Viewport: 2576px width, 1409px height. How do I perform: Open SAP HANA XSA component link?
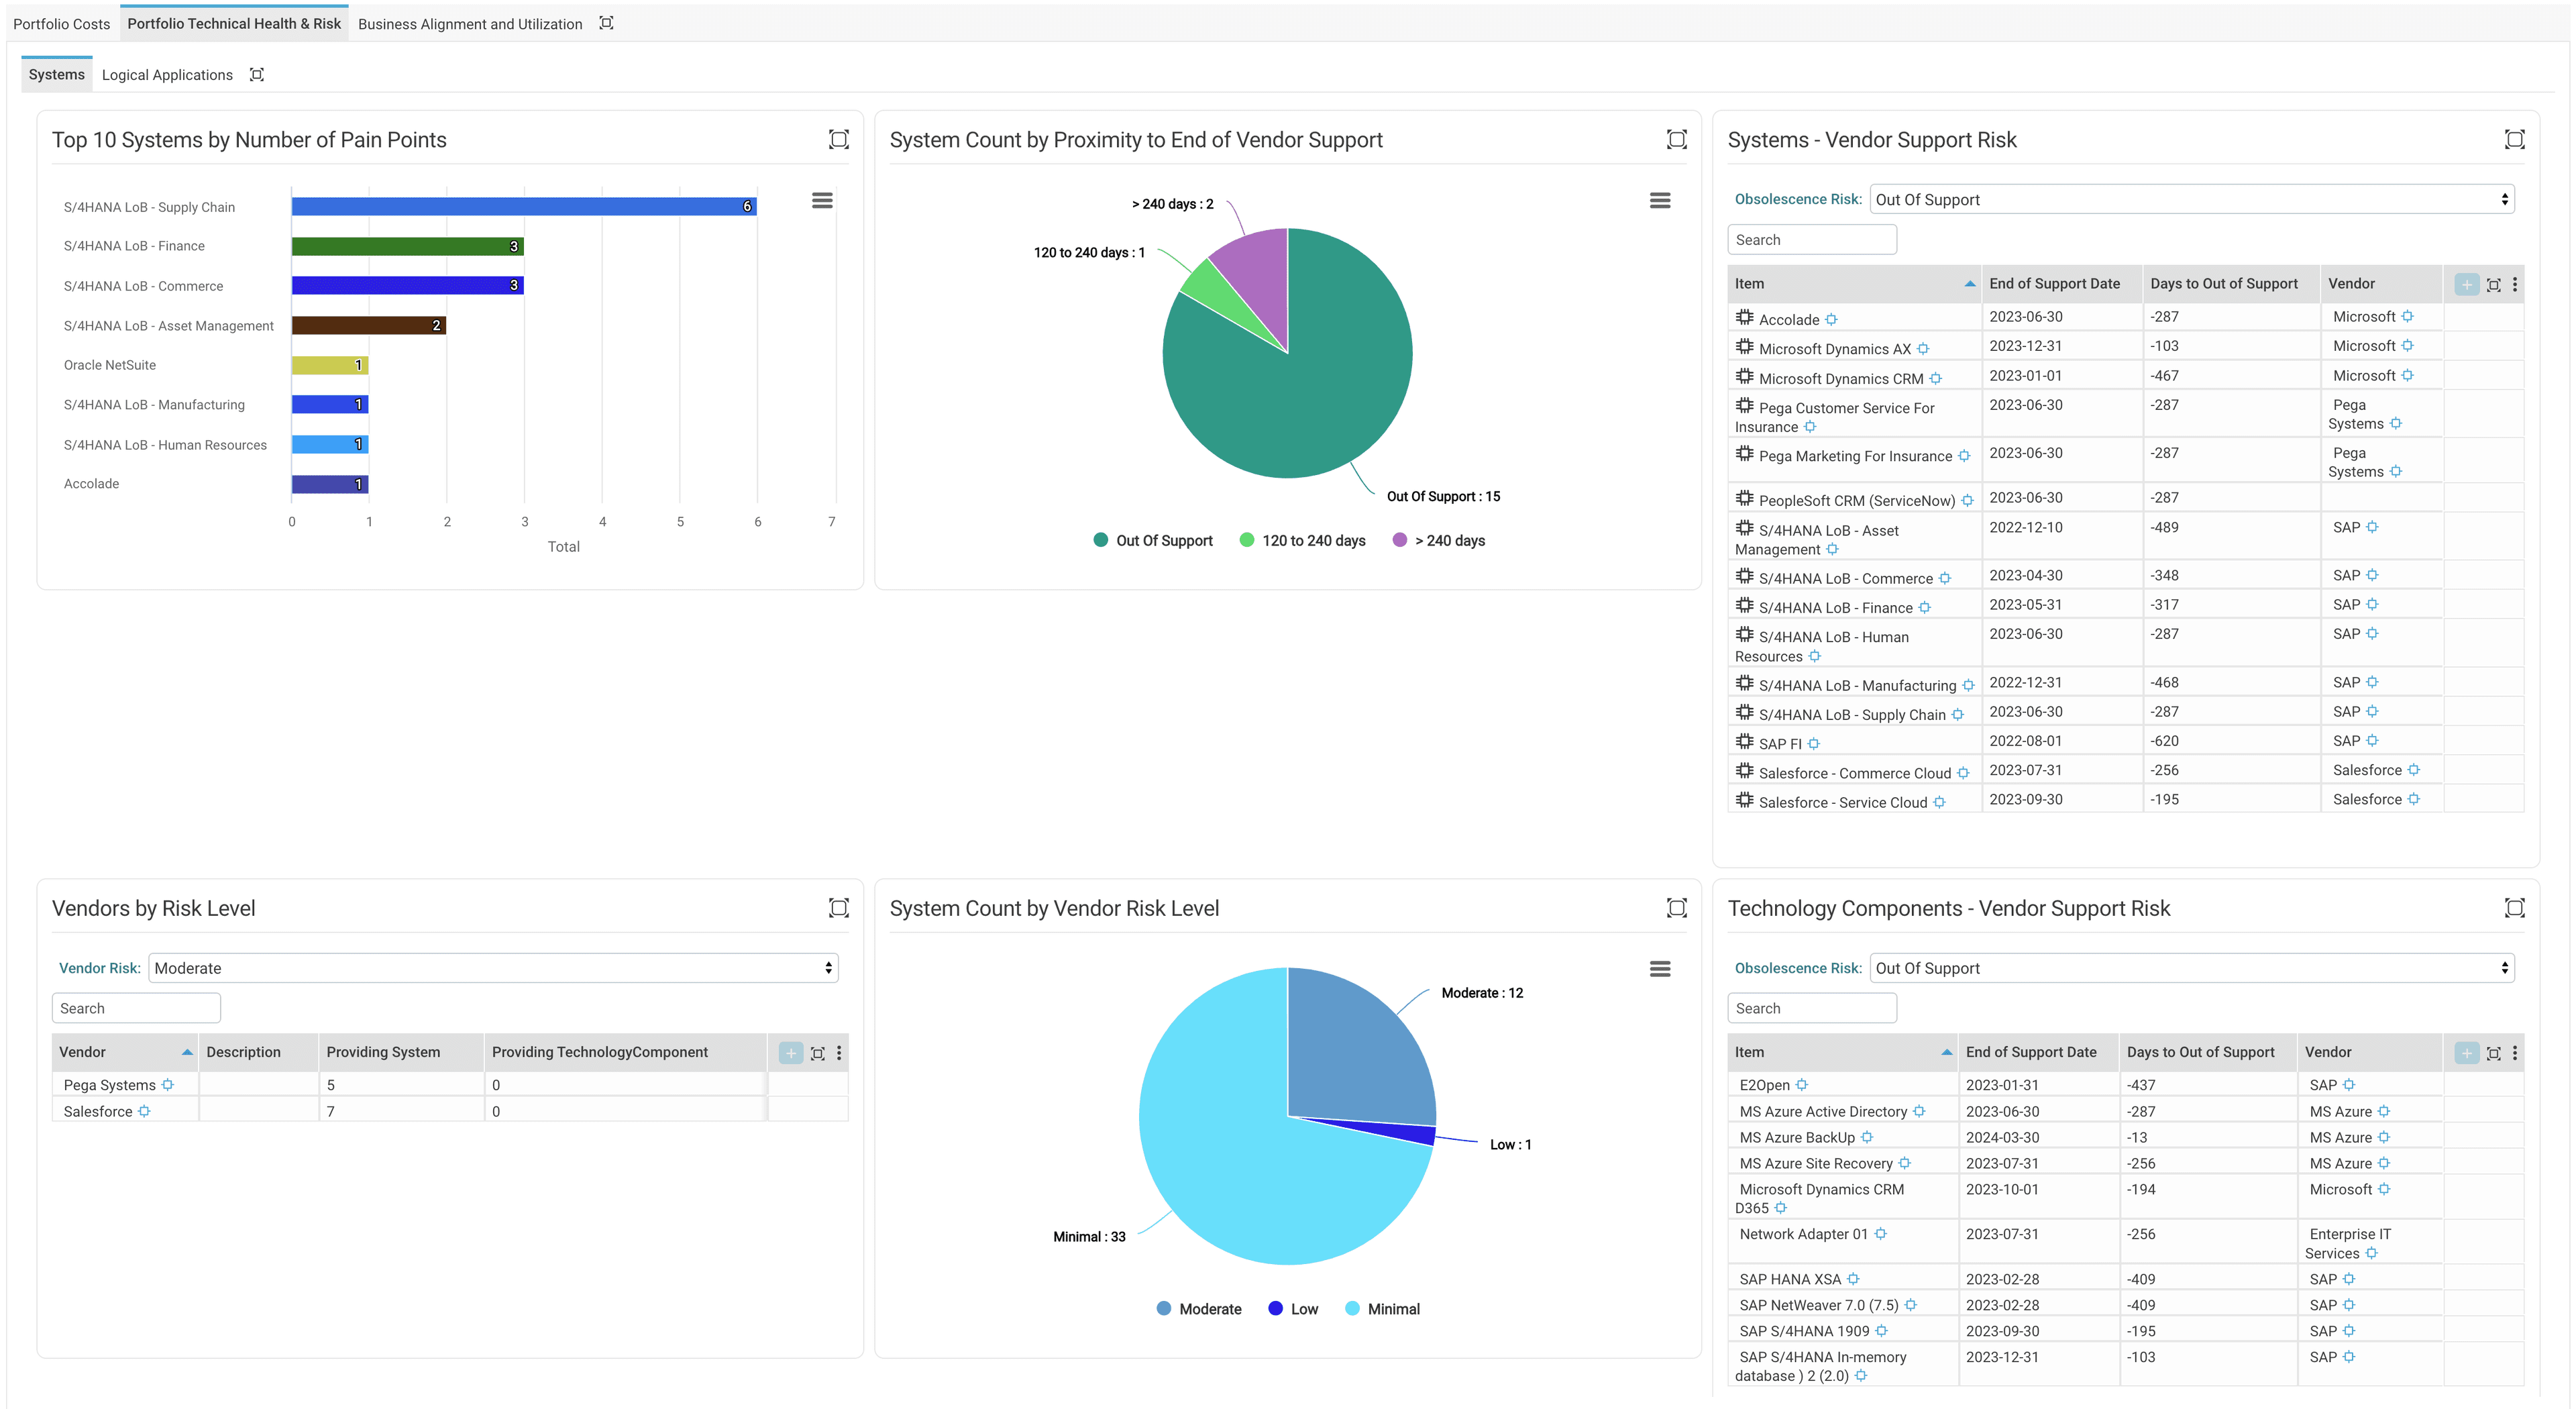pyautogui.click(x=1790, y=1279)
